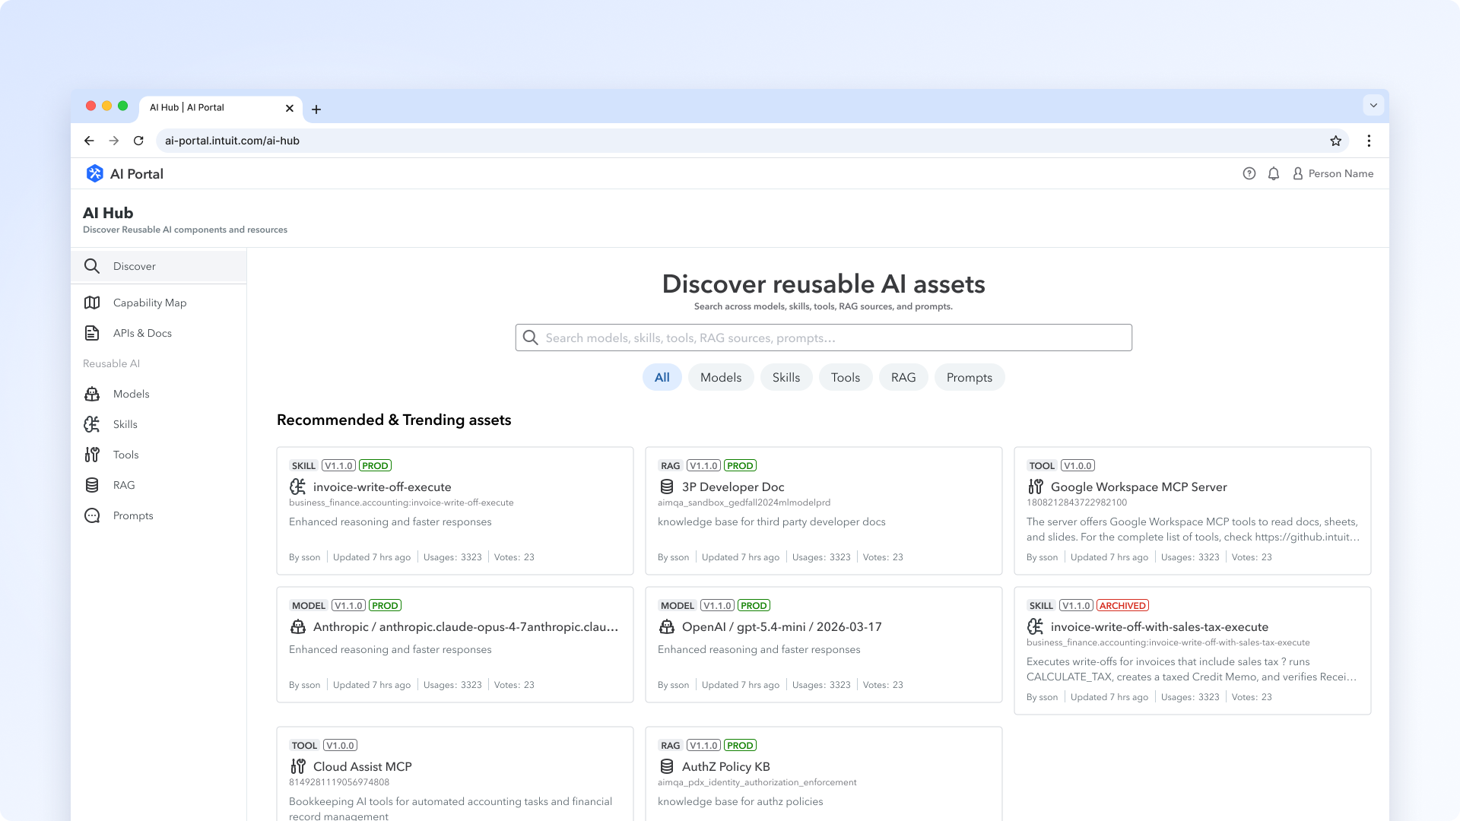Select the All filter chip

[662, 377]
